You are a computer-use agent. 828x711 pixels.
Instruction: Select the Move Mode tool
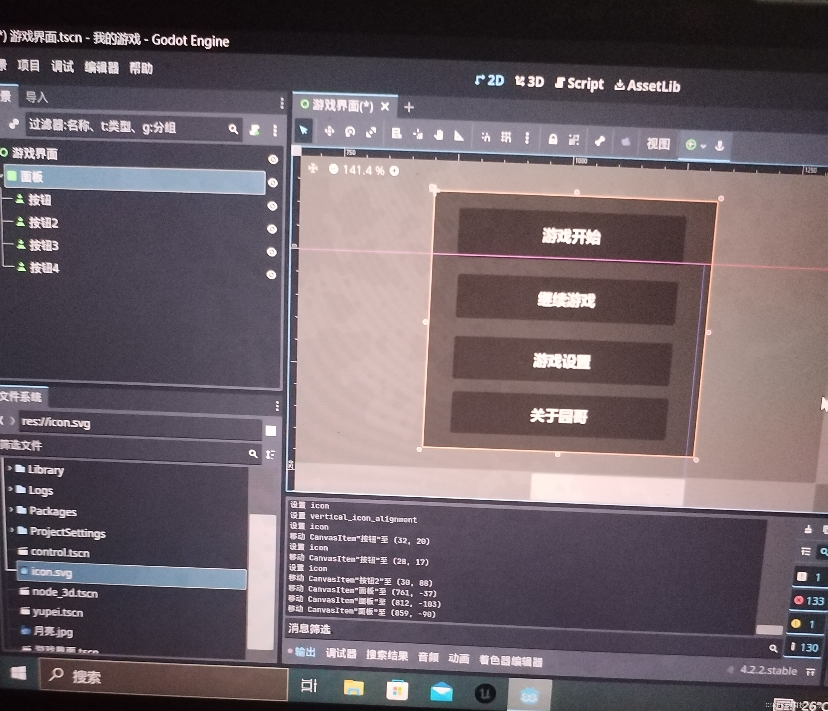tap(329, 131)
